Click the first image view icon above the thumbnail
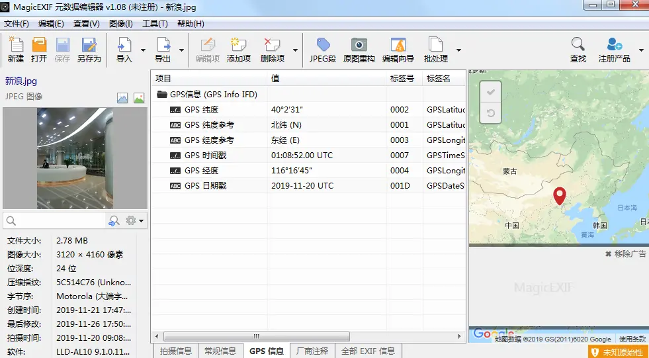This screenshot has width=649, height=358. tap(122, 98)
